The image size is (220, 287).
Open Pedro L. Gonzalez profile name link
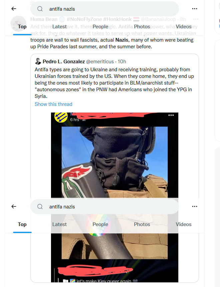[x=64, y=62]
